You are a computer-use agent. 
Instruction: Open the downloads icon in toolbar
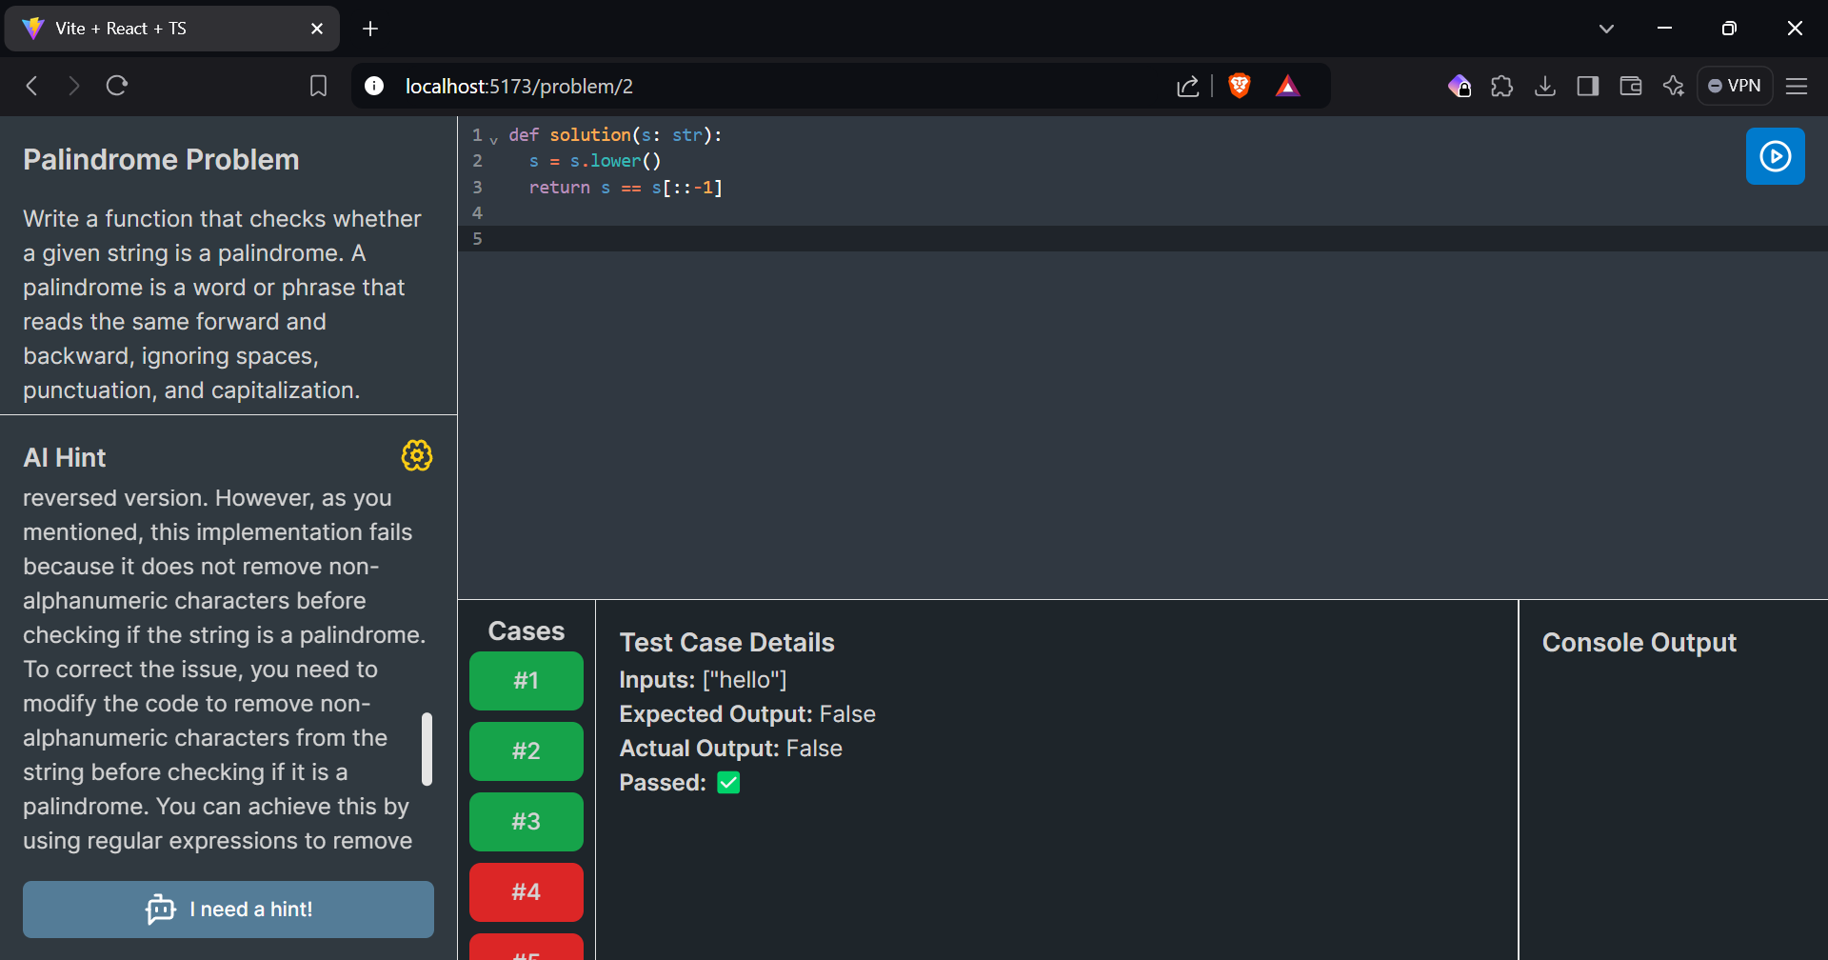(x=1544, y=87)
